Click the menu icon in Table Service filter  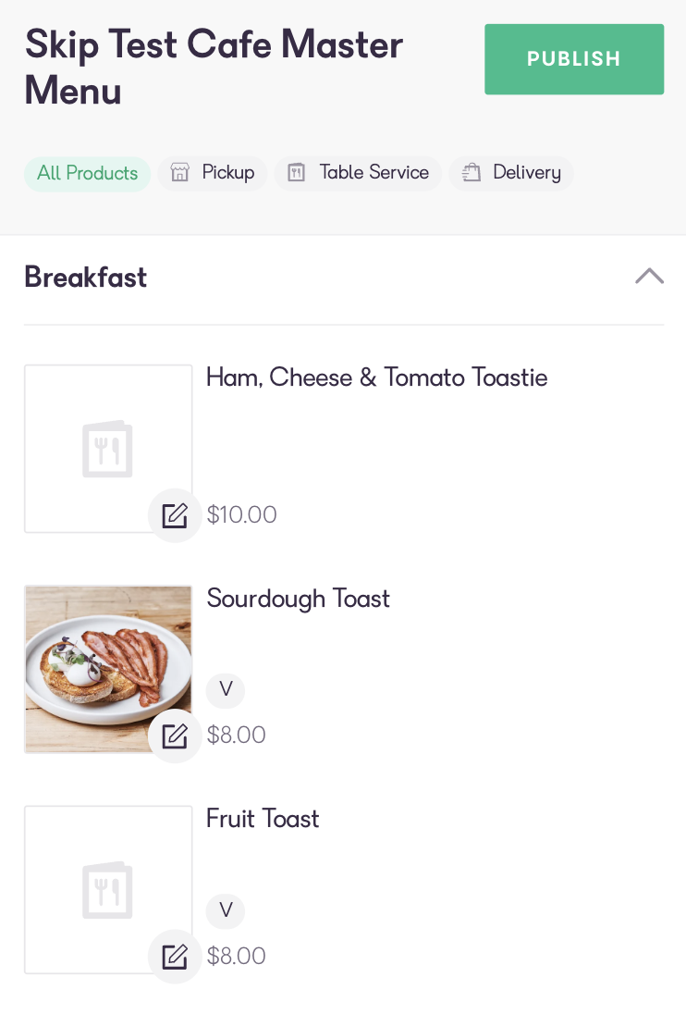(x=297, y=173)
